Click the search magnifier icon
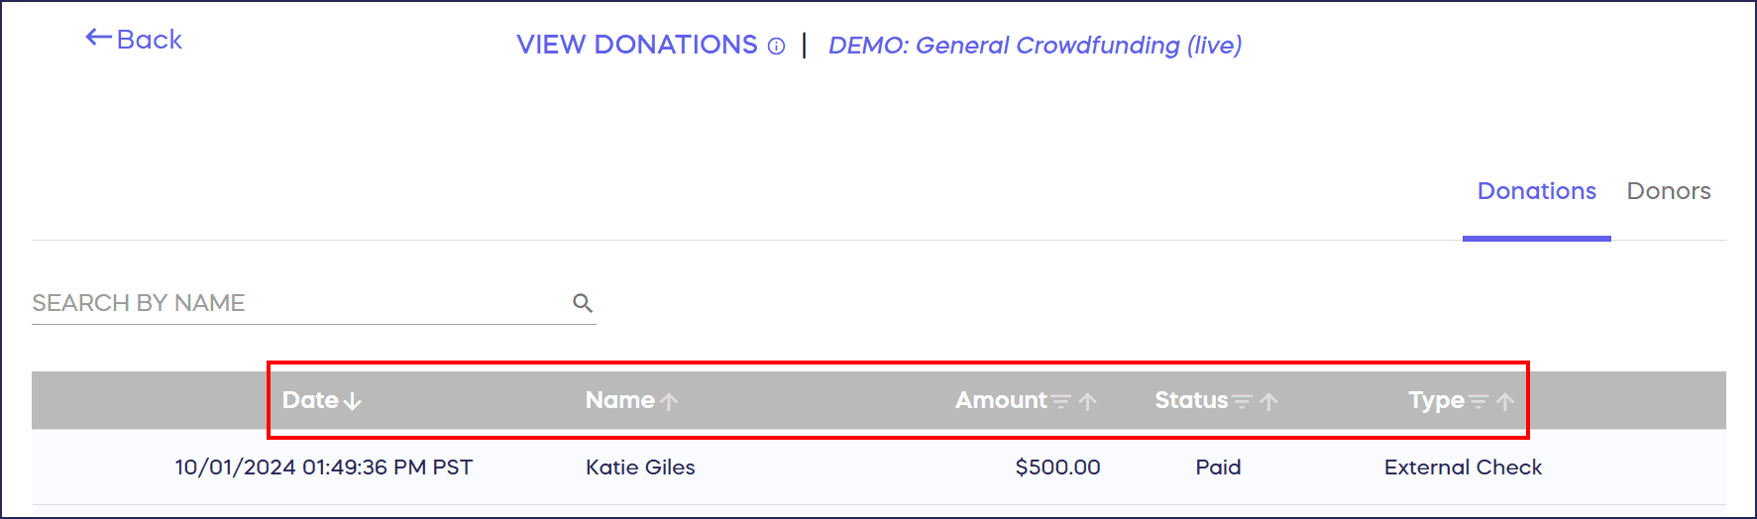This screenshot has height=519, width=1757. 583,303
